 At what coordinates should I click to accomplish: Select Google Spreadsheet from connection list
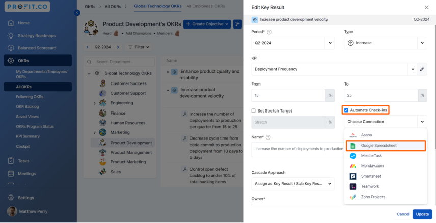point(386,146)
